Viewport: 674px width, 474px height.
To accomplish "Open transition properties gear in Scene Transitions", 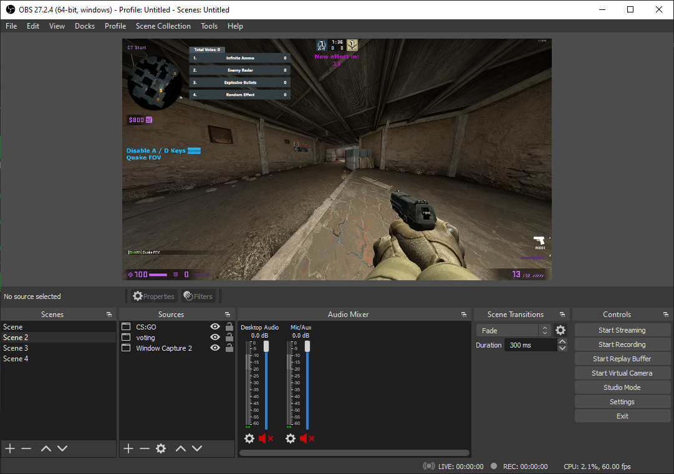I will (x=560, y=330).
